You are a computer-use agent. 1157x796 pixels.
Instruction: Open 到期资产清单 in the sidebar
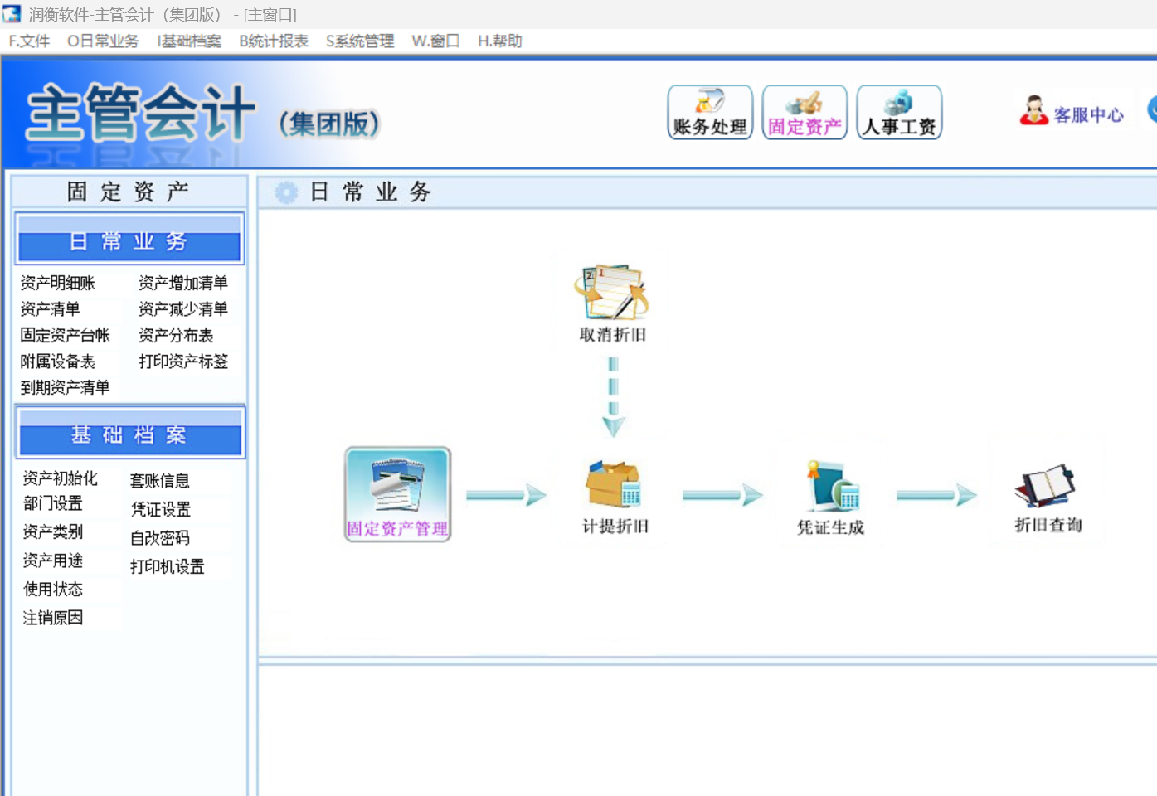[x=66, y=388]
